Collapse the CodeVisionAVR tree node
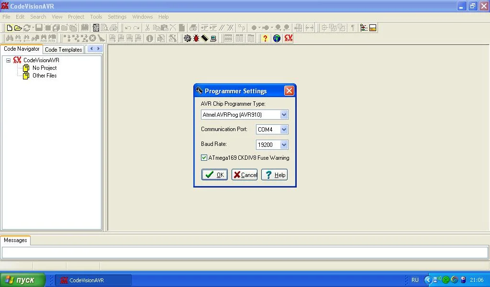This screenshot has height=287, width=490. 9,60
